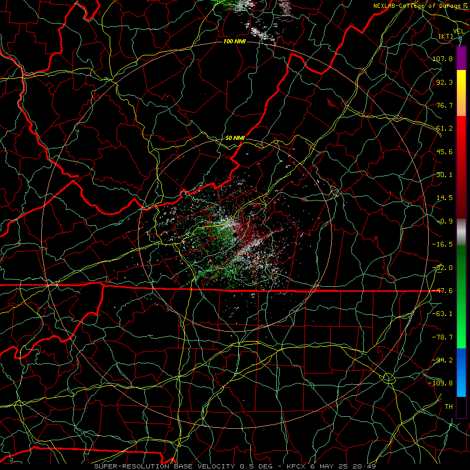Click the 14.5 velocity scale value
The height and width of the screenshot is (470, 470).
(444, 198)
